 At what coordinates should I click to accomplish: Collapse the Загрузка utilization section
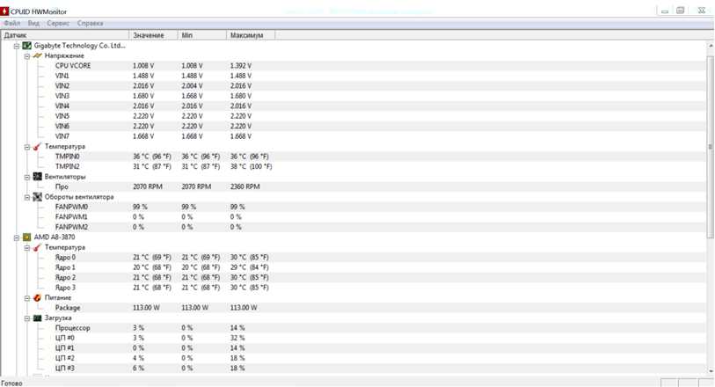point(26,318)
